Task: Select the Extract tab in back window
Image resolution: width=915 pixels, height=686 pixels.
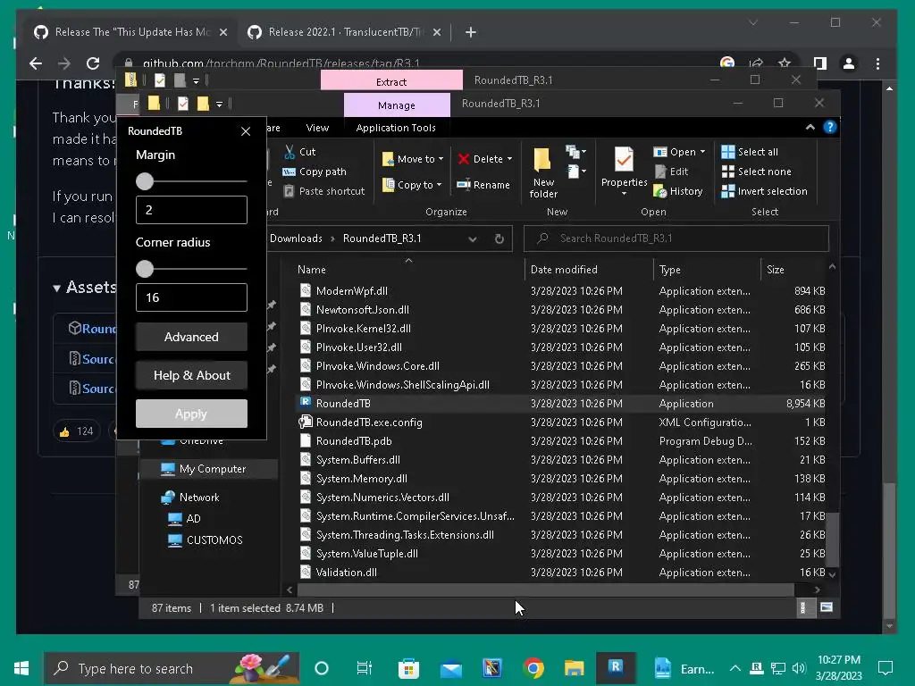Action: pos(391,80)
